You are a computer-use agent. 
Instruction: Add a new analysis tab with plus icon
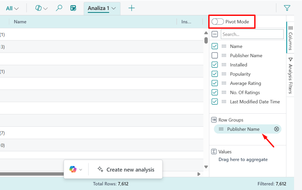click(x=132, y=8)
